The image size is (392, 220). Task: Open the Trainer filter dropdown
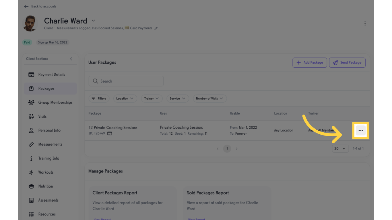tap(152, 98)
